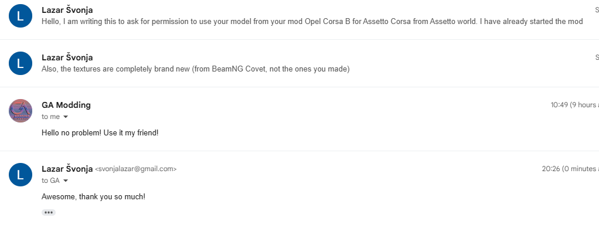Expand the collapsed message asking permission for Opel Corsa B
This screenshot has width=599, height=228.
pyautogui.click(x=299, y=16)
